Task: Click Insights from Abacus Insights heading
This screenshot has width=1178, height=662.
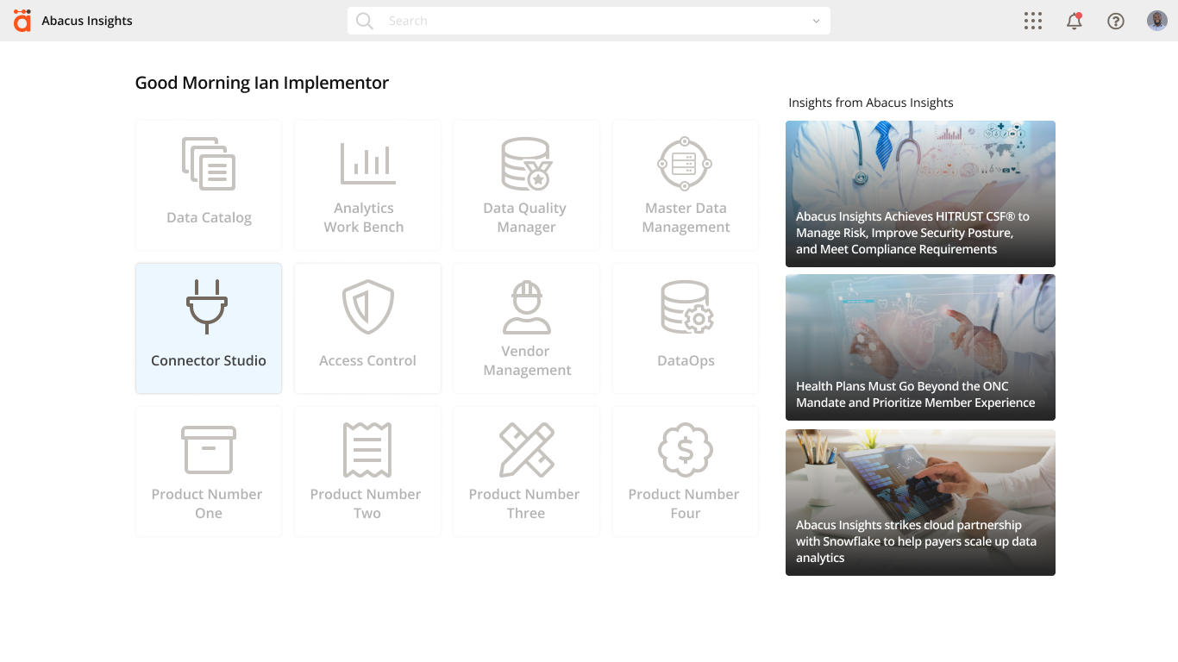Action: point(871,103)
